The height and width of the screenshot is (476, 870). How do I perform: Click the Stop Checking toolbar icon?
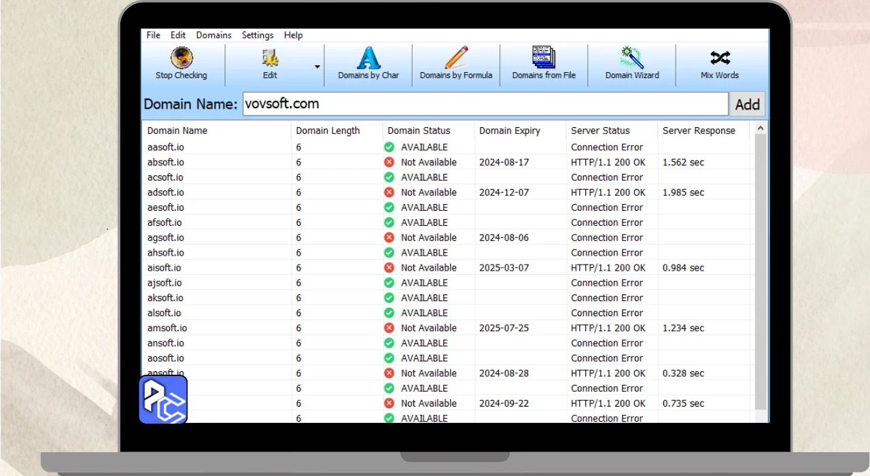pos(181,58)
